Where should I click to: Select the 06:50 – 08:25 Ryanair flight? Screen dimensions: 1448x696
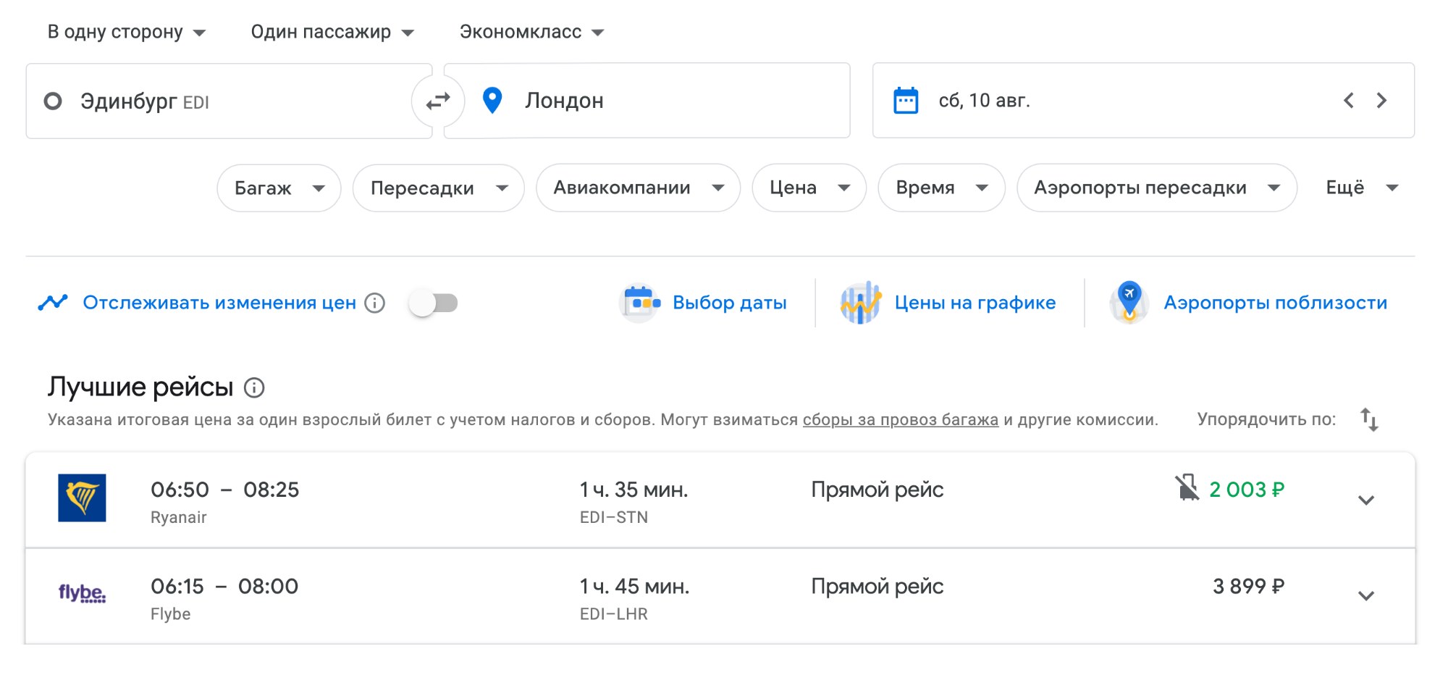coord(720,500)
